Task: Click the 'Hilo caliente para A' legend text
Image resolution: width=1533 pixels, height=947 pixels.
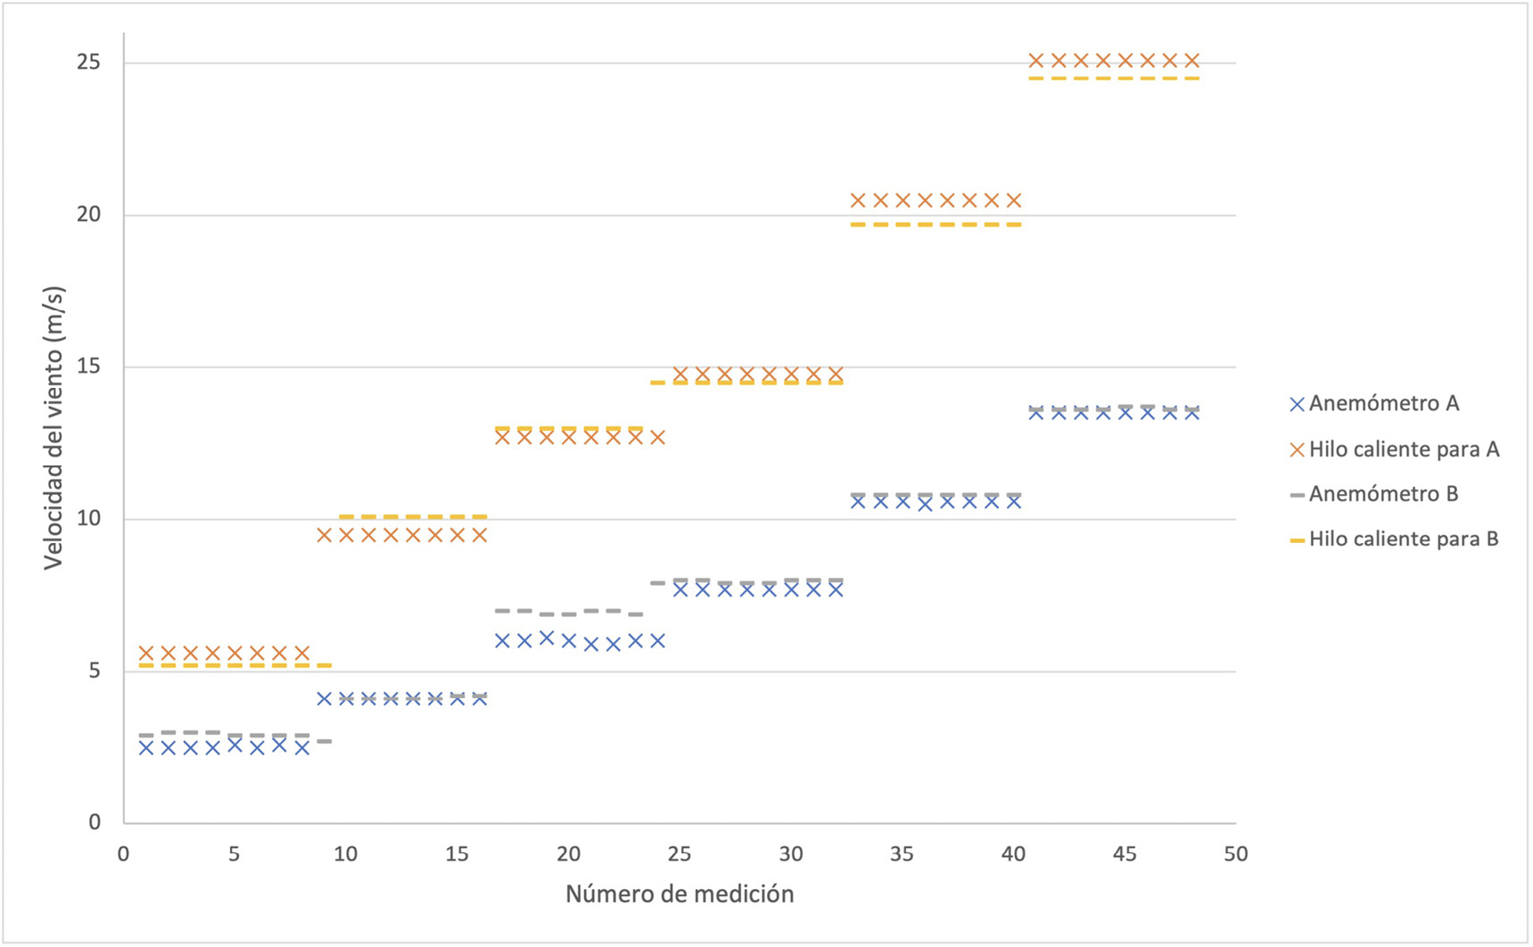Action: pyautogui.click(x=1404, y=449)
